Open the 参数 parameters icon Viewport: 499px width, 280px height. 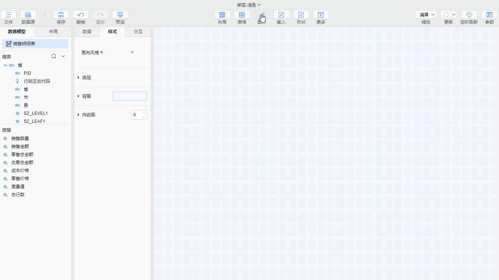pyautogui.click(x=490, y=15)
